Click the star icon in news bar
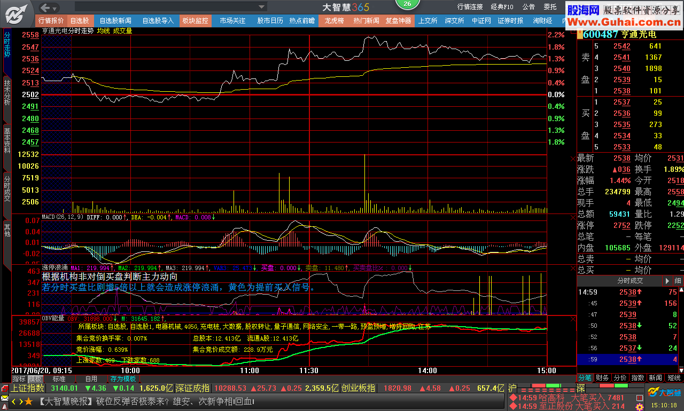 [x=29, y=401]
